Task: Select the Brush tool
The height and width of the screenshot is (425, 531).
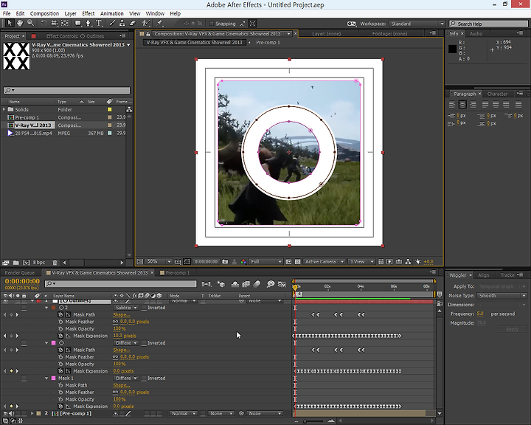Action: click(112, 23)
